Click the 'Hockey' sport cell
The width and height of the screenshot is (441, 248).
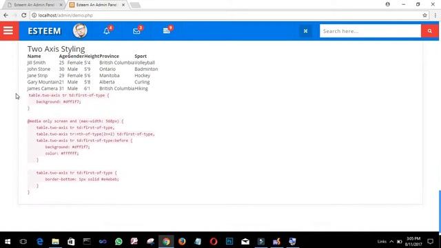click(143, 76)
